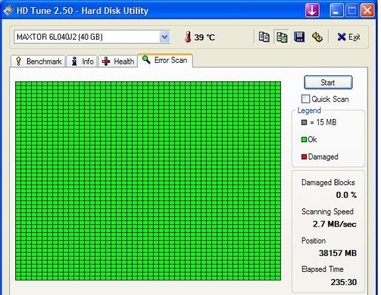Click the green Ok legend swatch
The height and width of the screenshot is (295, 381).
[304, 140]
